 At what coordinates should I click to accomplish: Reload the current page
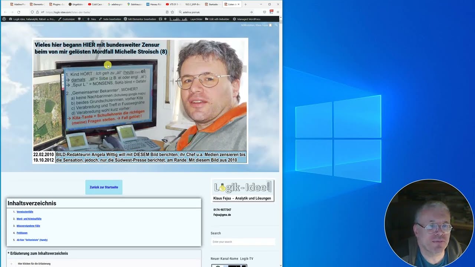pyautogui.click(x=19, y=12)
